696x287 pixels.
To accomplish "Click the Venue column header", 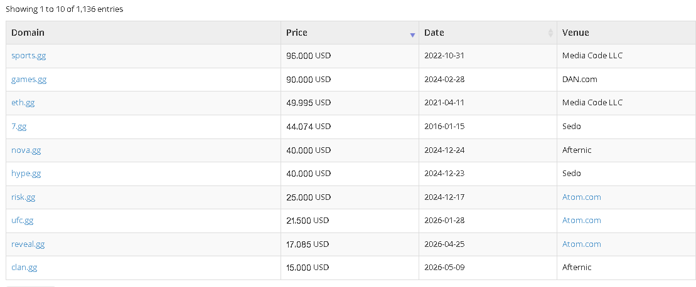I will (x=626, y=33).
